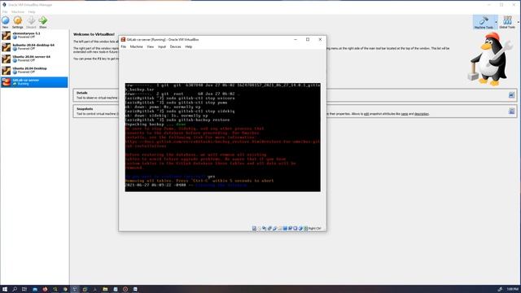The image size is (521, 293).
Task: Select the elementaryos 5.1 VM entry
Action: click(34, 35)
